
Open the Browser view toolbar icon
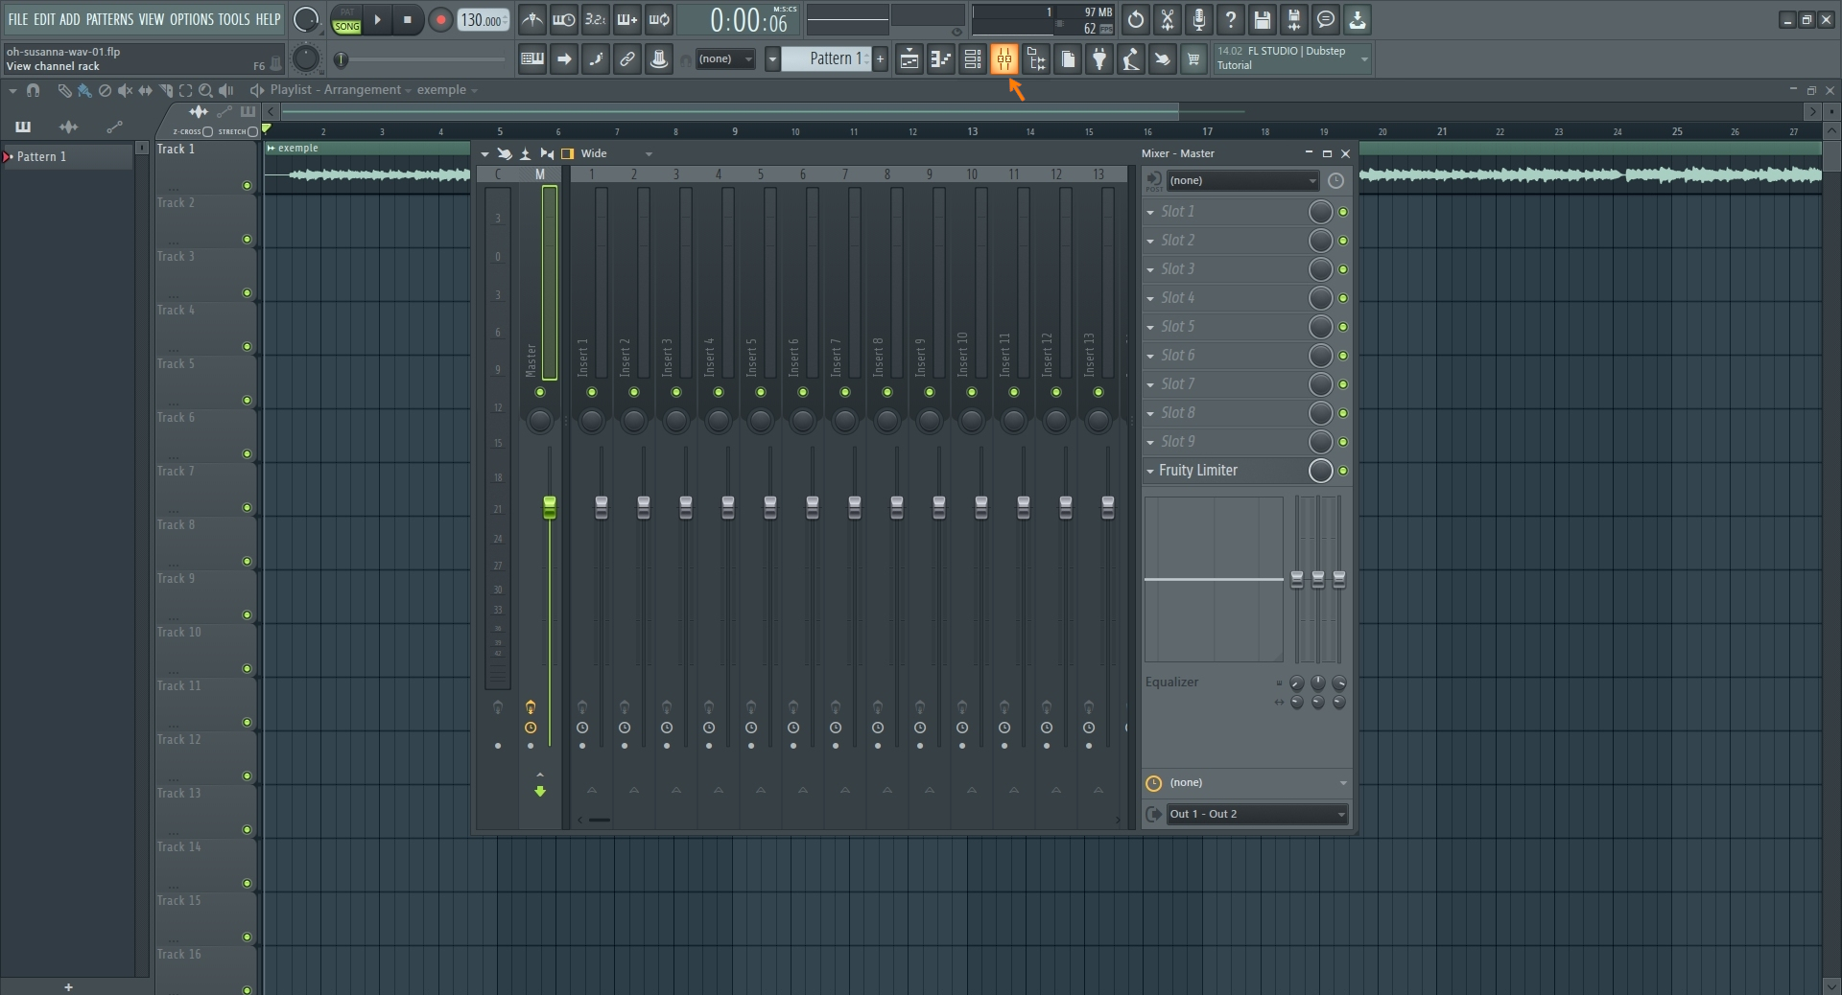[x=1036, y=59]
